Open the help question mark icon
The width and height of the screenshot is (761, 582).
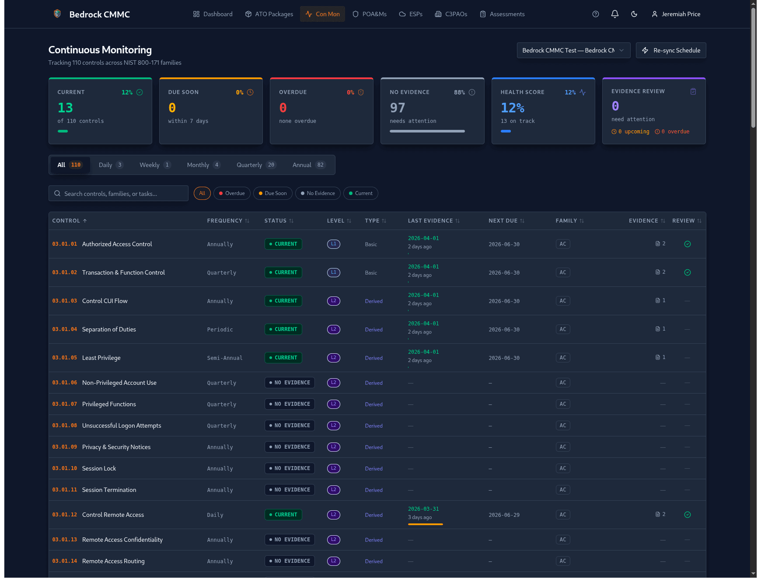click(x=595, y=14)
